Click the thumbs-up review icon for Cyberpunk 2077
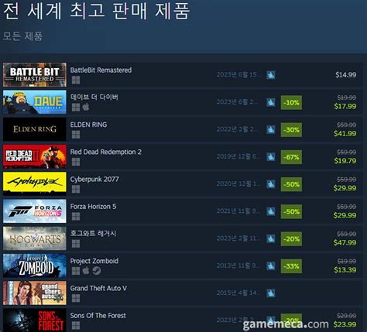Screen dimensions: 367x332 [x=271, y=184]
